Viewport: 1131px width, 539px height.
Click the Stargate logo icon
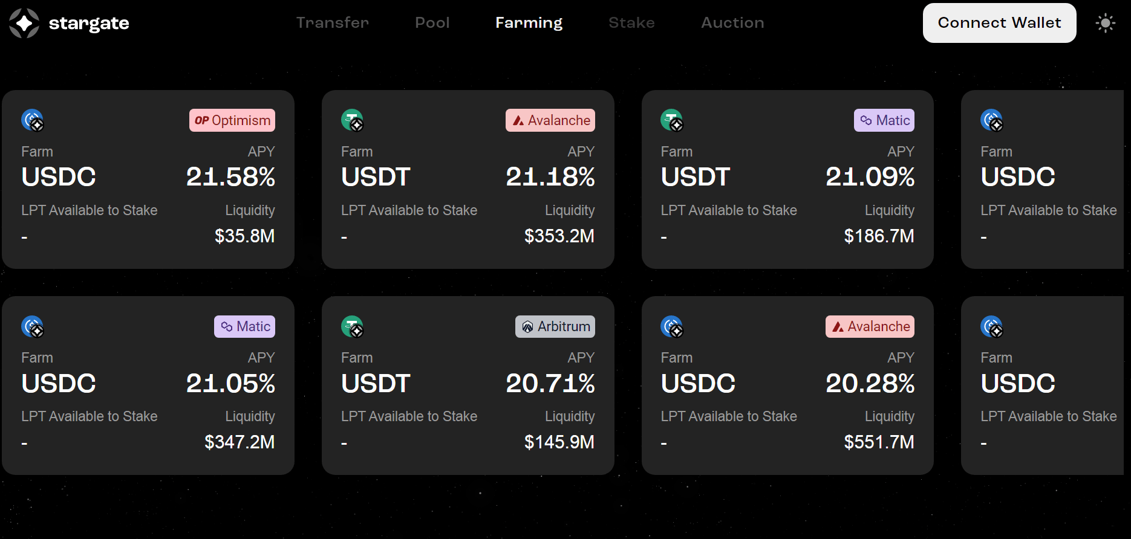tap(24, 22)
